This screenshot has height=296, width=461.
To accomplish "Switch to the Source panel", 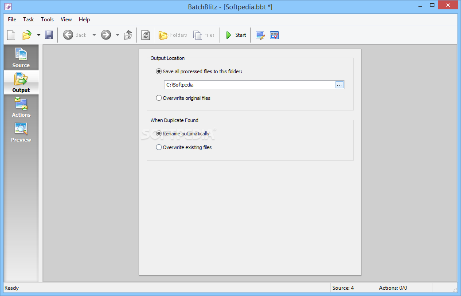I will tap(21, 57).
